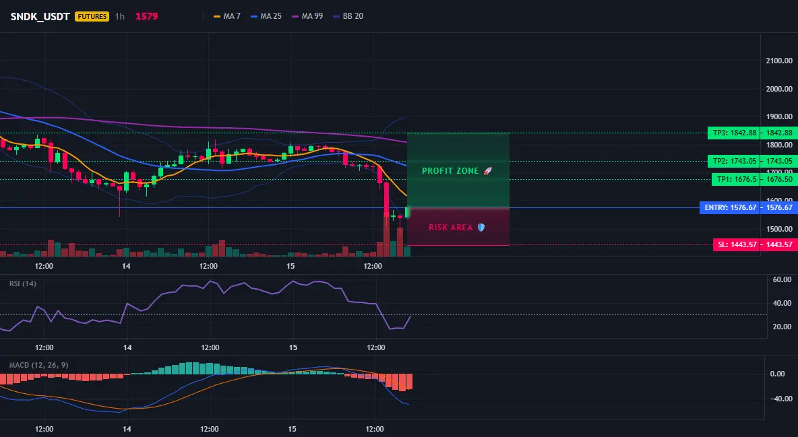This screenshot has height=437, width=798.
Task: Click the 1576.67 price axis tag
Action: [778, 207]
